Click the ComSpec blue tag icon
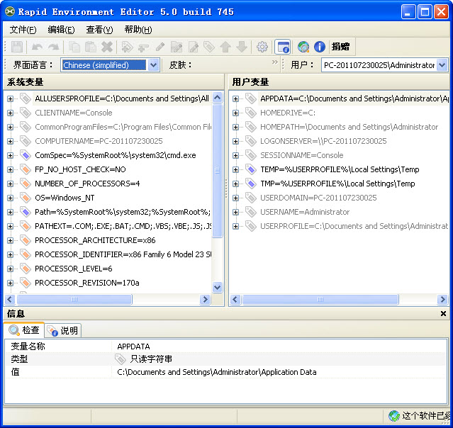Viewport: 453px width, 428px height. (x=26, y=155)
